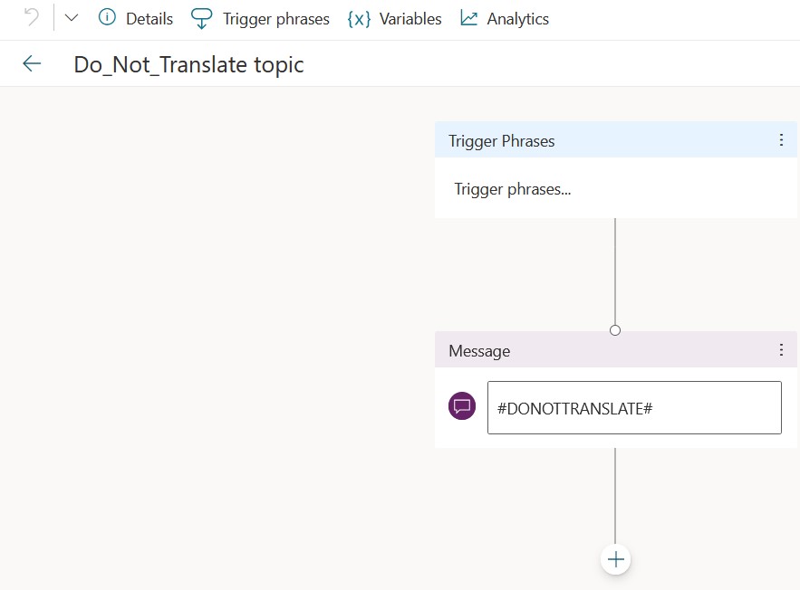Click the #DONOTTRANSLATE# message text field
Viewport: 800px width, 590px height.
pos(633,407)
